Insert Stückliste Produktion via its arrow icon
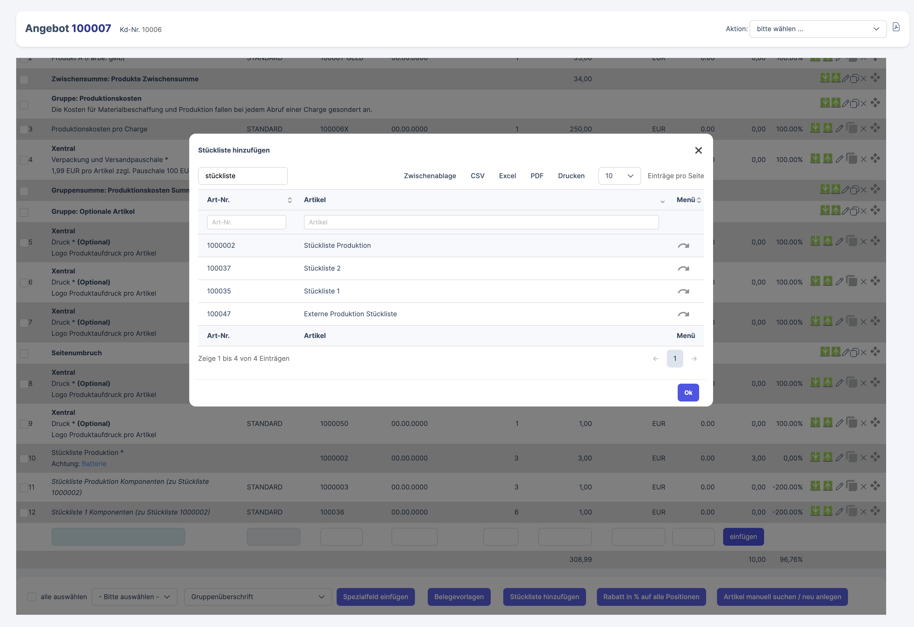 (x=683, y=246)
